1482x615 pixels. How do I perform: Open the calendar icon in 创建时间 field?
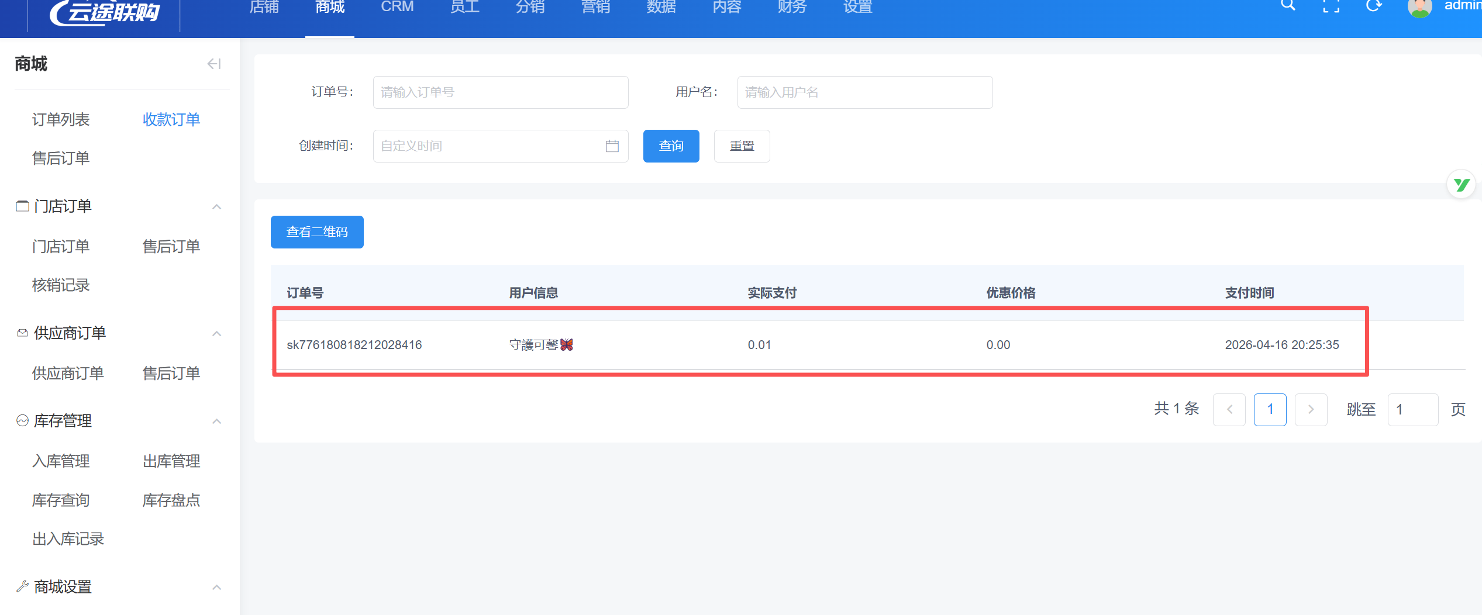[x=612, y=146]
